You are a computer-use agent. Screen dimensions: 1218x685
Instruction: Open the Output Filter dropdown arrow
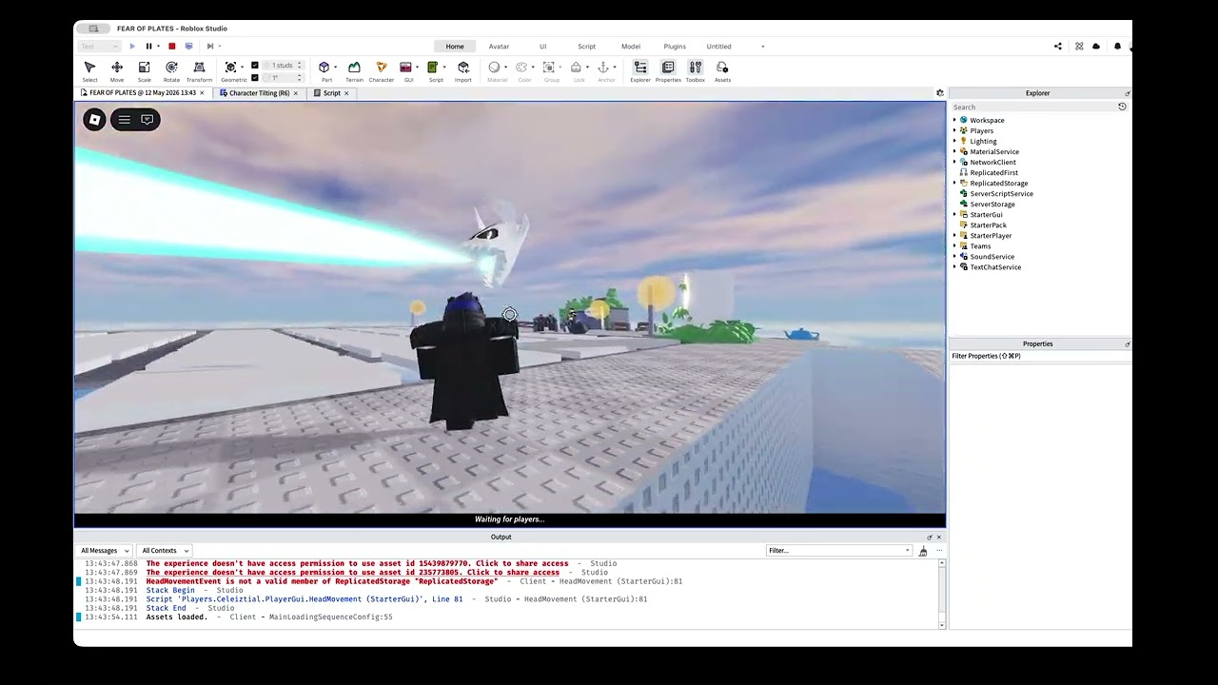click(x=907, y=550)
